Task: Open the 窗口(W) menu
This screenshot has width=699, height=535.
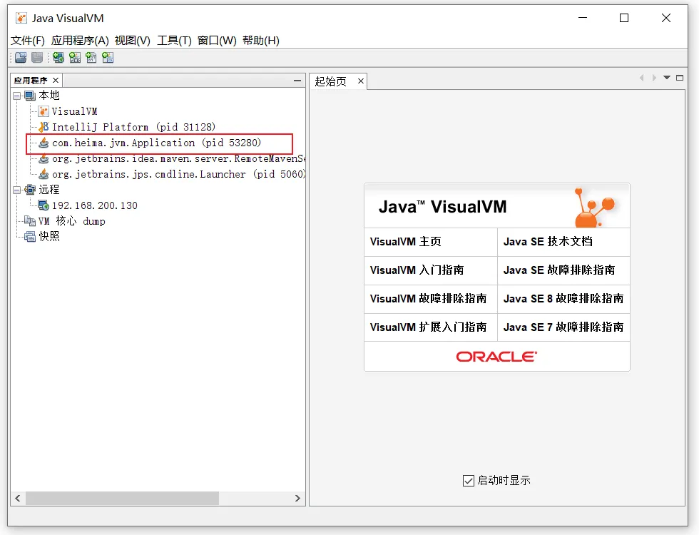Action: [217, 41]
